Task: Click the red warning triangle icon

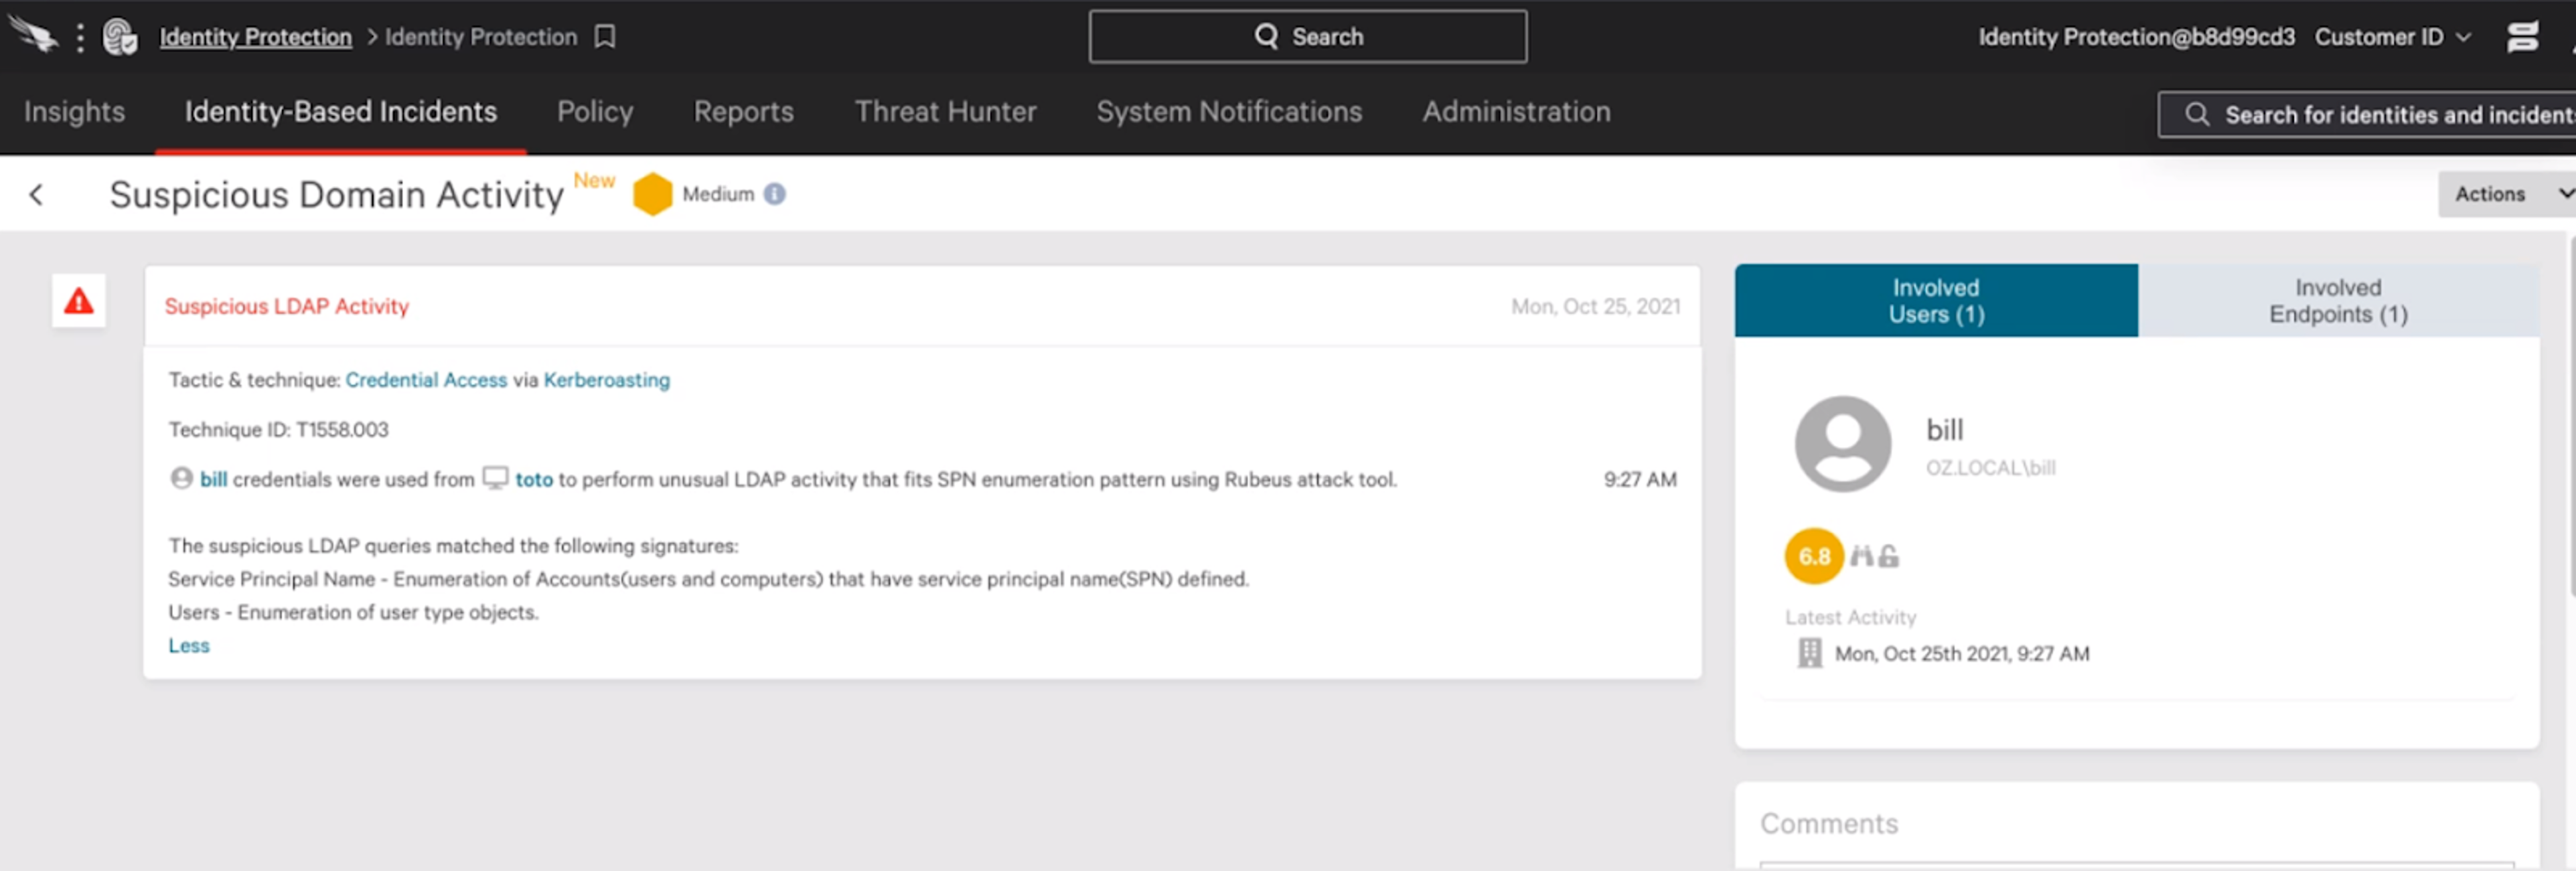Action: (x=79, y=301)
